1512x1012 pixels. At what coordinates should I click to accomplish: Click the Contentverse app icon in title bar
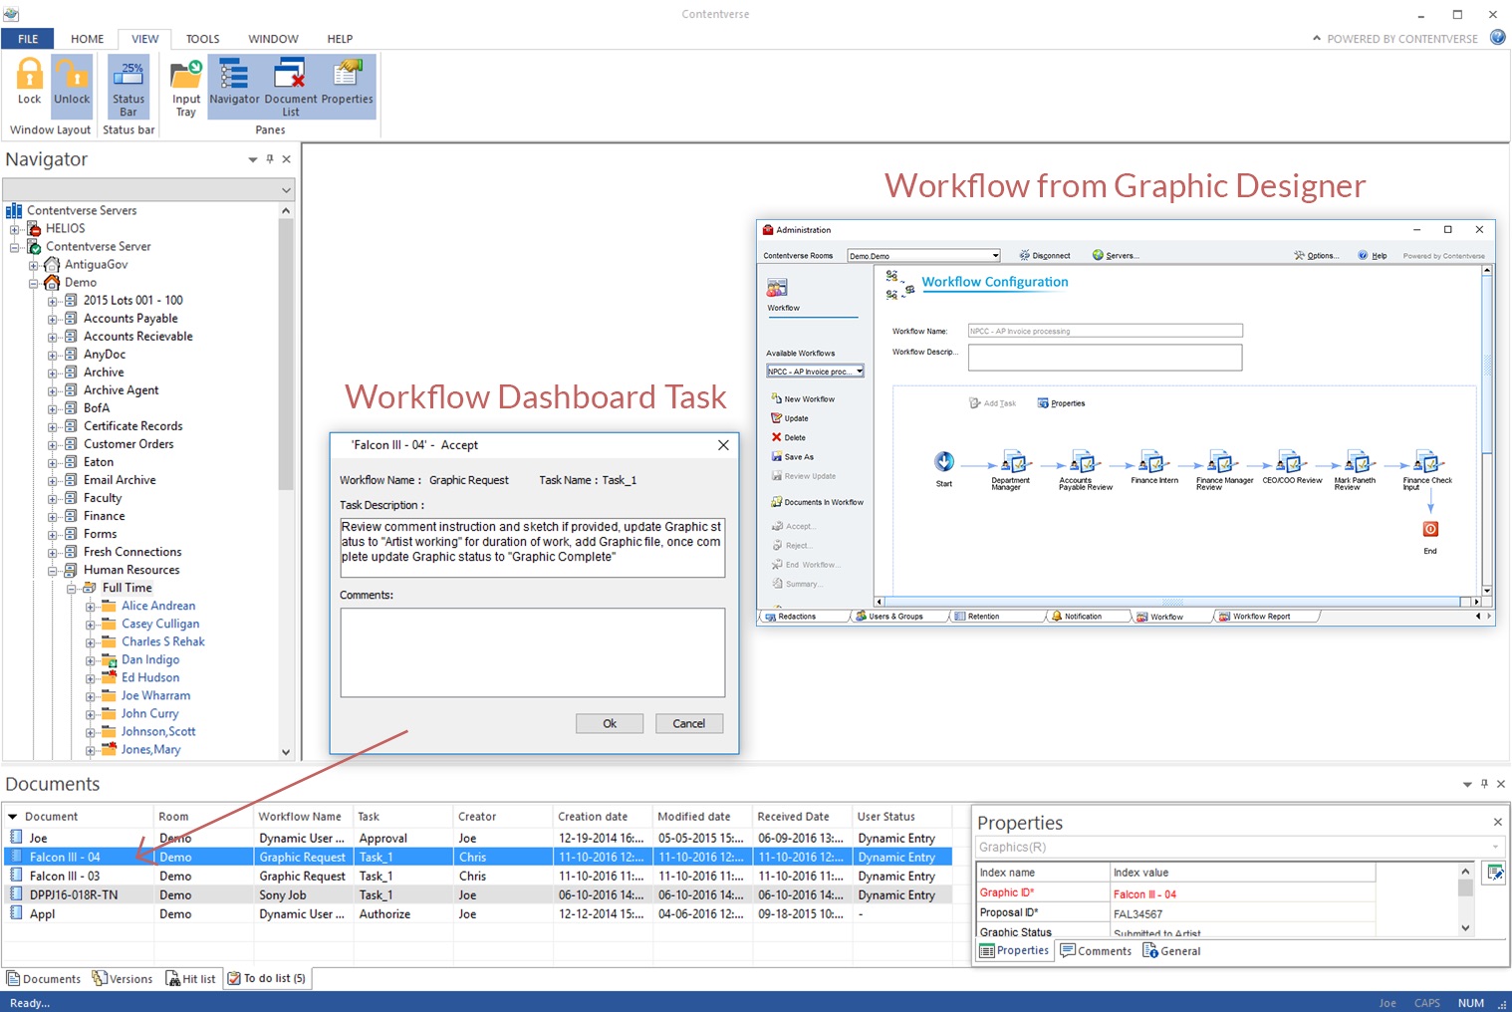(x=11, y=14)
